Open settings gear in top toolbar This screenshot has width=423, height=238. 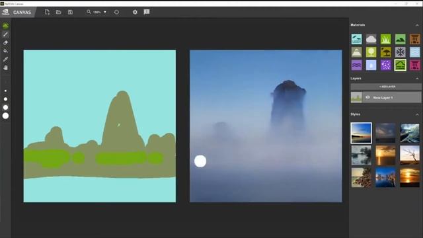135,12
